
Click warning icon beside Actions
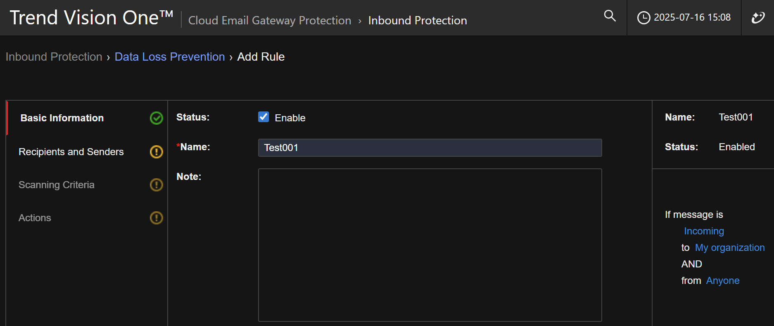(x=156, y=218)
